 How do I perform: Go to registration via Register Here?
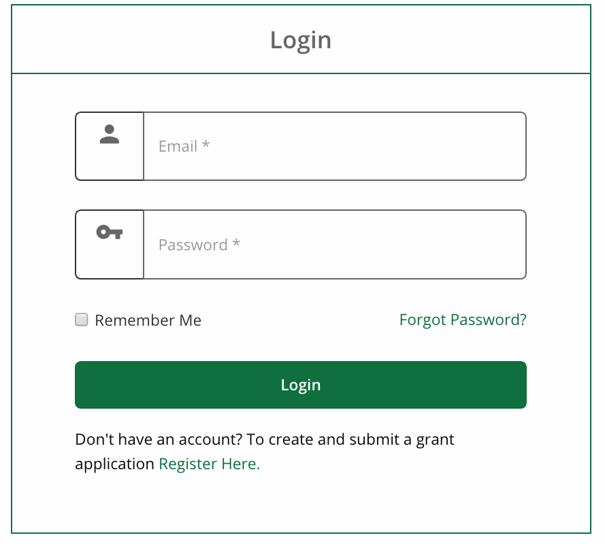[210, 464]
